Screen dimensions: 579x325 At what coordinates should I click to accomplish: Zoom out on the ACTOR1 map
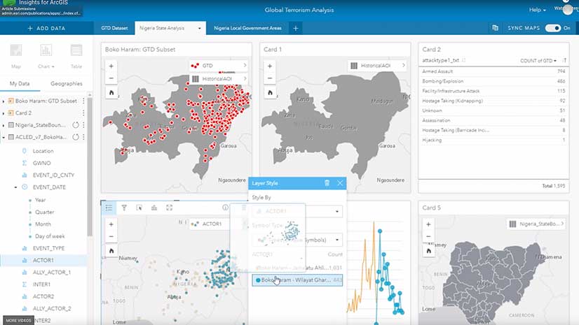(x=111, y=236)
